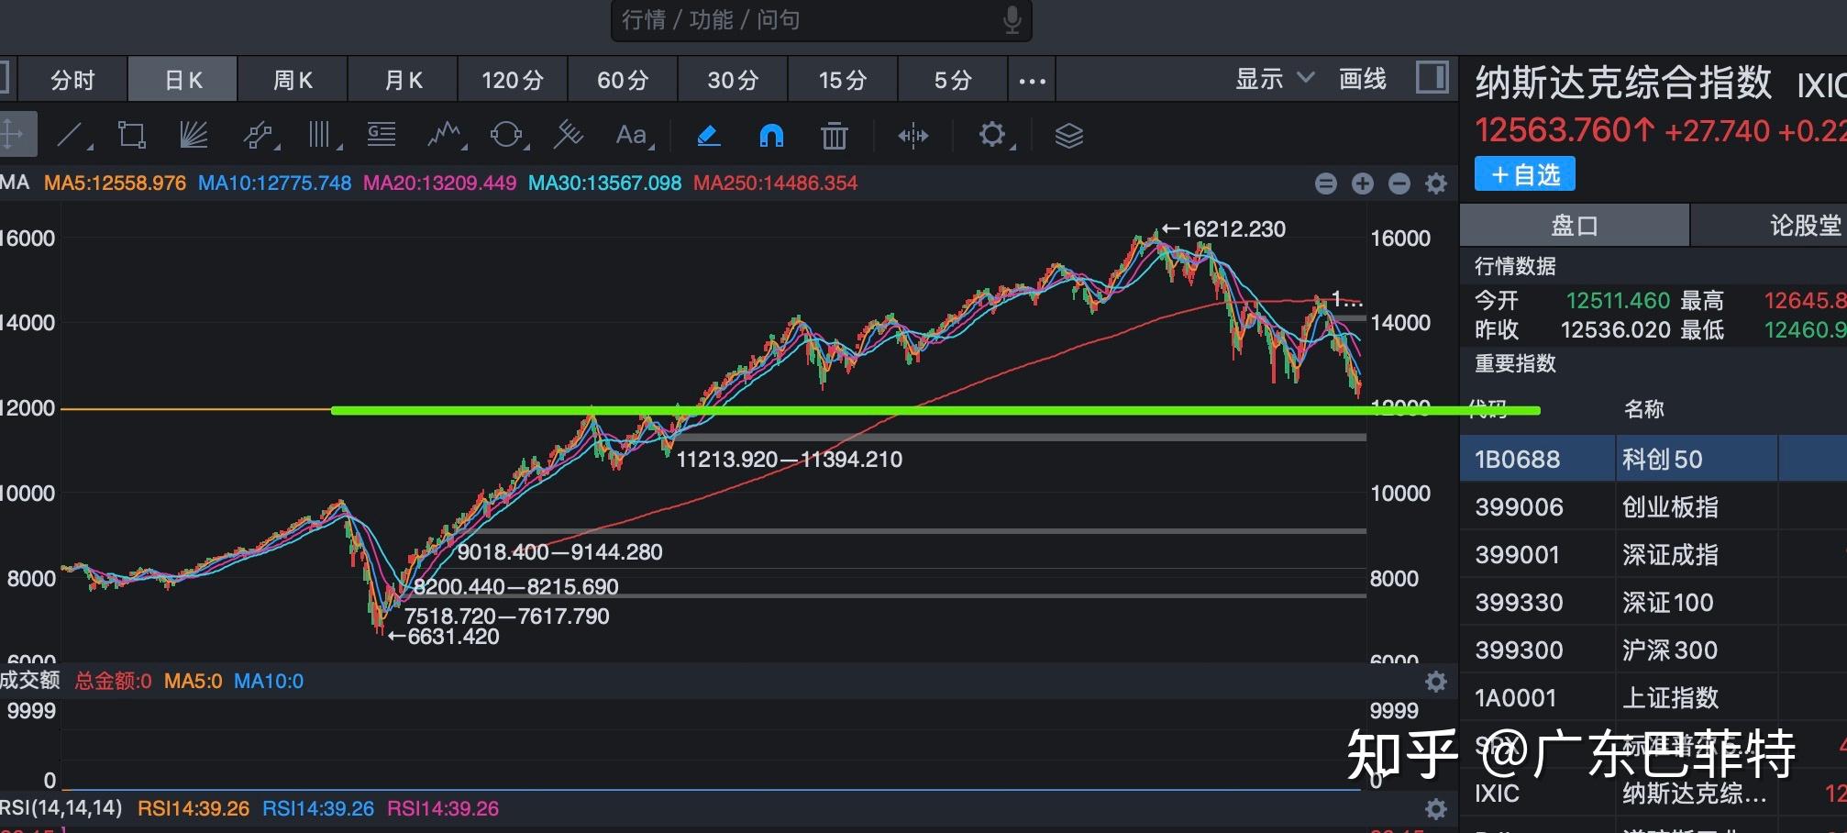The height and width of the screenshot is (833, 1847).
Task: Click the microphone voice search icon
Action: 1012,20
